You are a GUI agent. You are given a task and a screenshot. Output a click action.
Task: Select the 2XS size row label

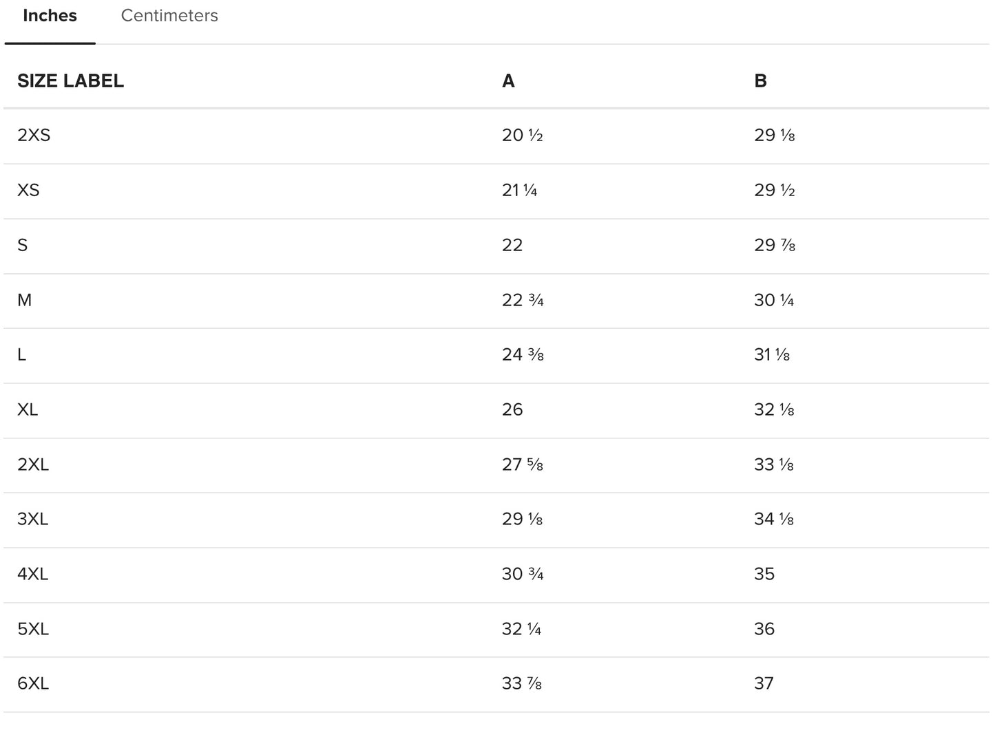[34, 136]
